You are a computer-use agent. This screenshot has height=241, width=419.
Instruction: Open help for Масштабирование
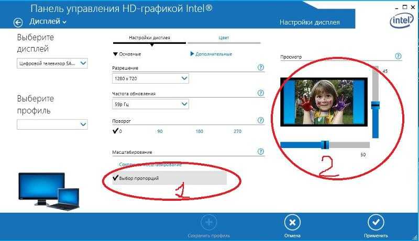point(261,152)
